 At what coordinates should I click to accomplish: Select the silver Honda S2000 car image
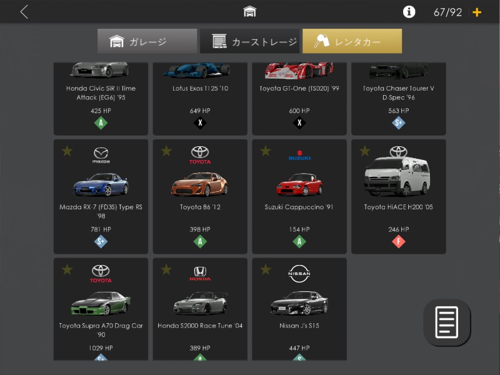(x=200, y=303)
